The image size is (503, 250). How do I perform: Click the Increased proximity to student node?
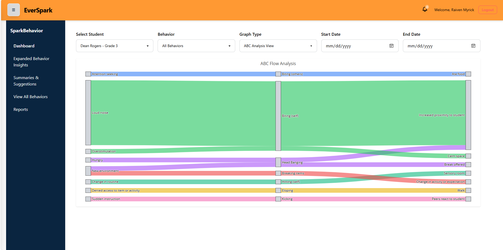pyautogui.click(x=468, y=115)
